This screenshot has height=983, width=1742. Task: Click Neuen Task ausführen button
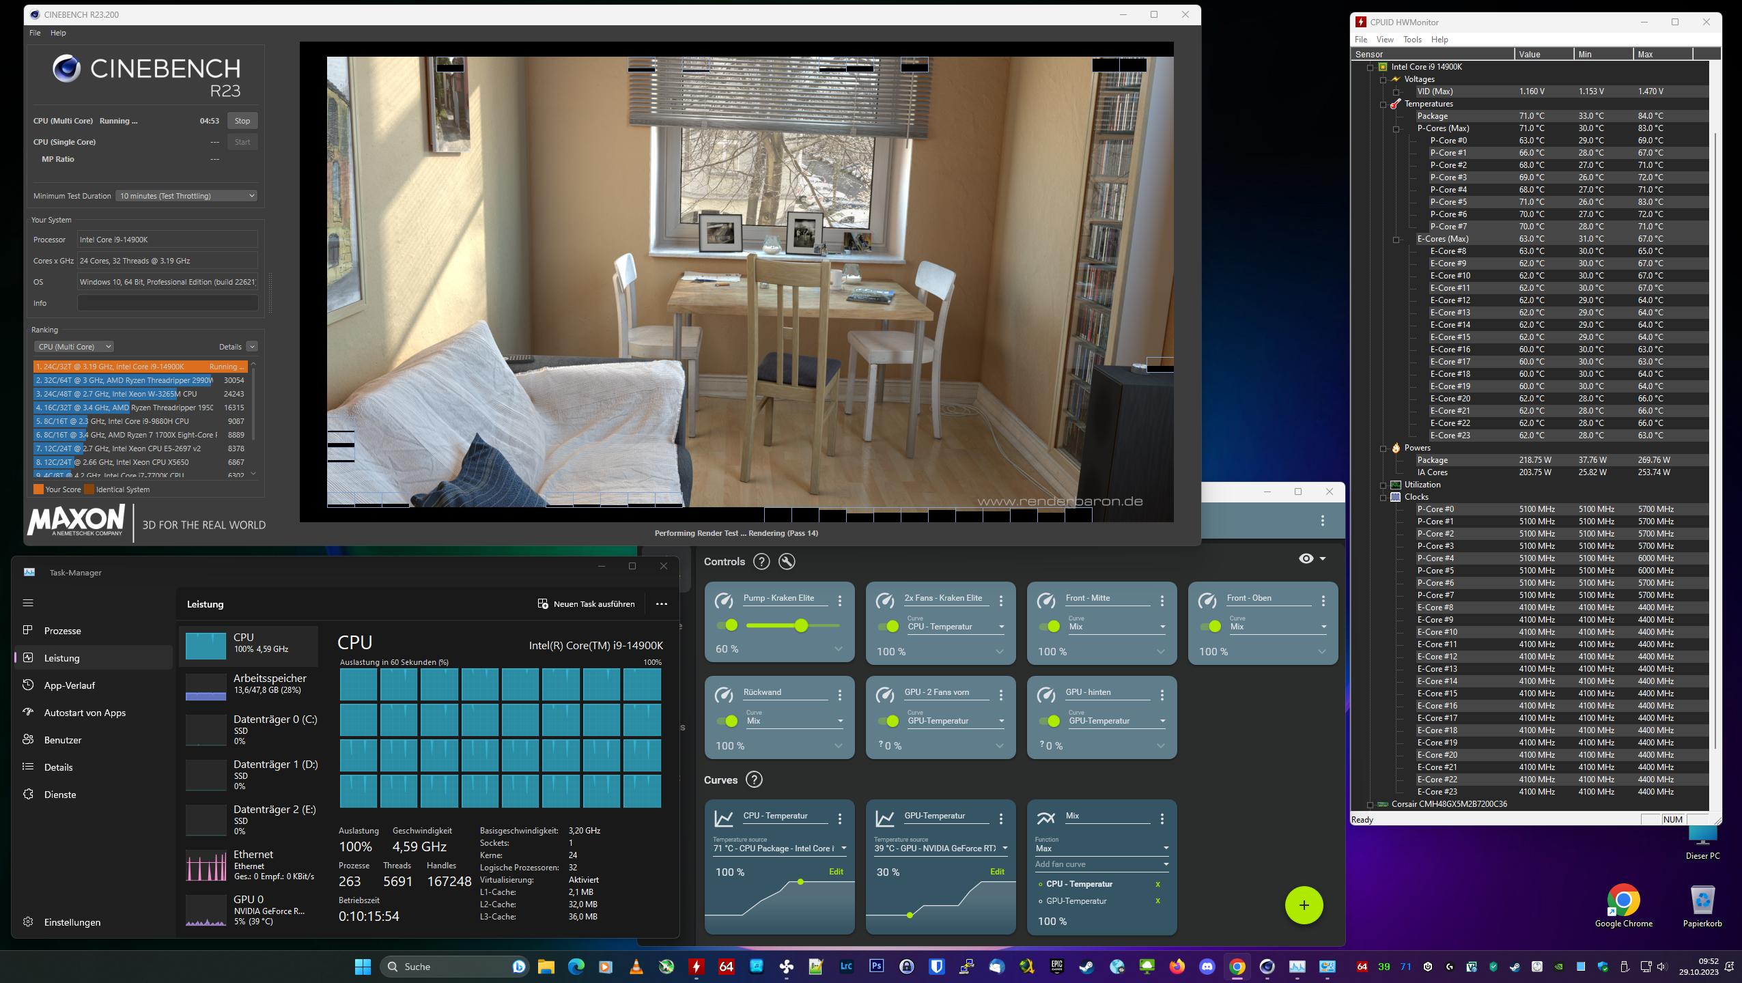click(586, 604)
